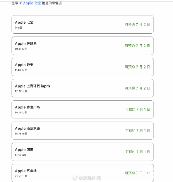Click availability text for 上海环贸 iapm
This screenshot has height=182, width=173.
[137, 88]
